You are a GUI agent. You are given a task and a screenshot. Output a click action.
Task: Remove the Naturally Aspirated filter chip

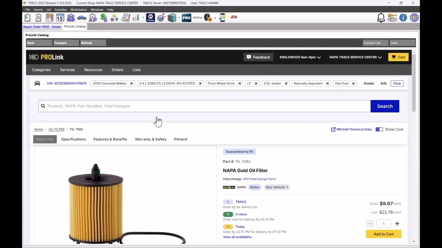(x=327, y=83)
